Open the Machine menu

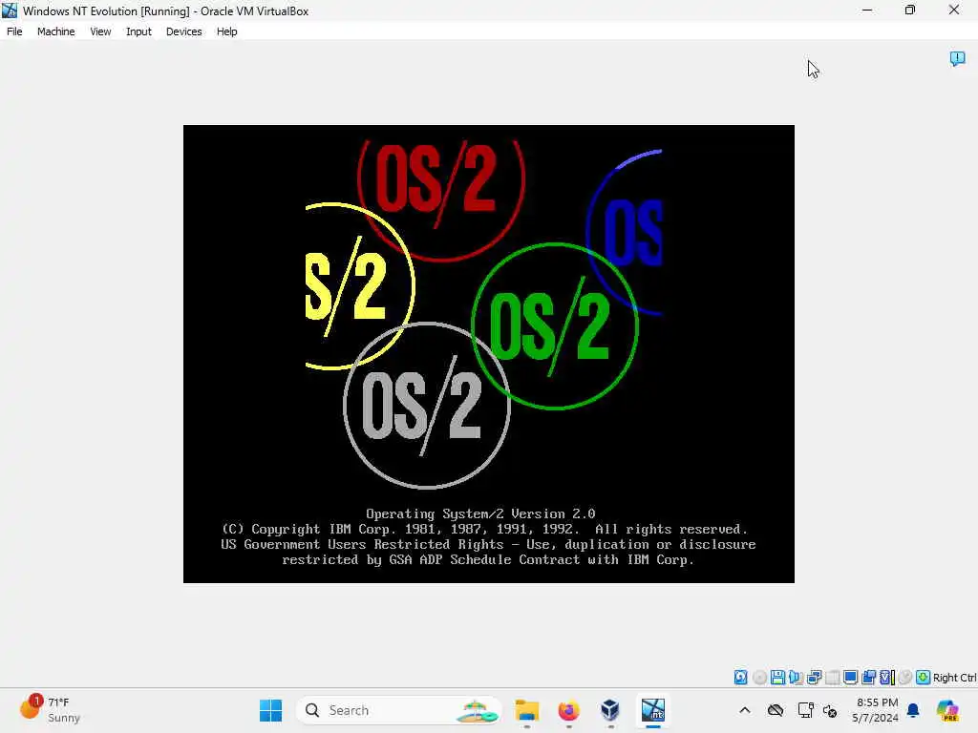[x=55, y=31]
